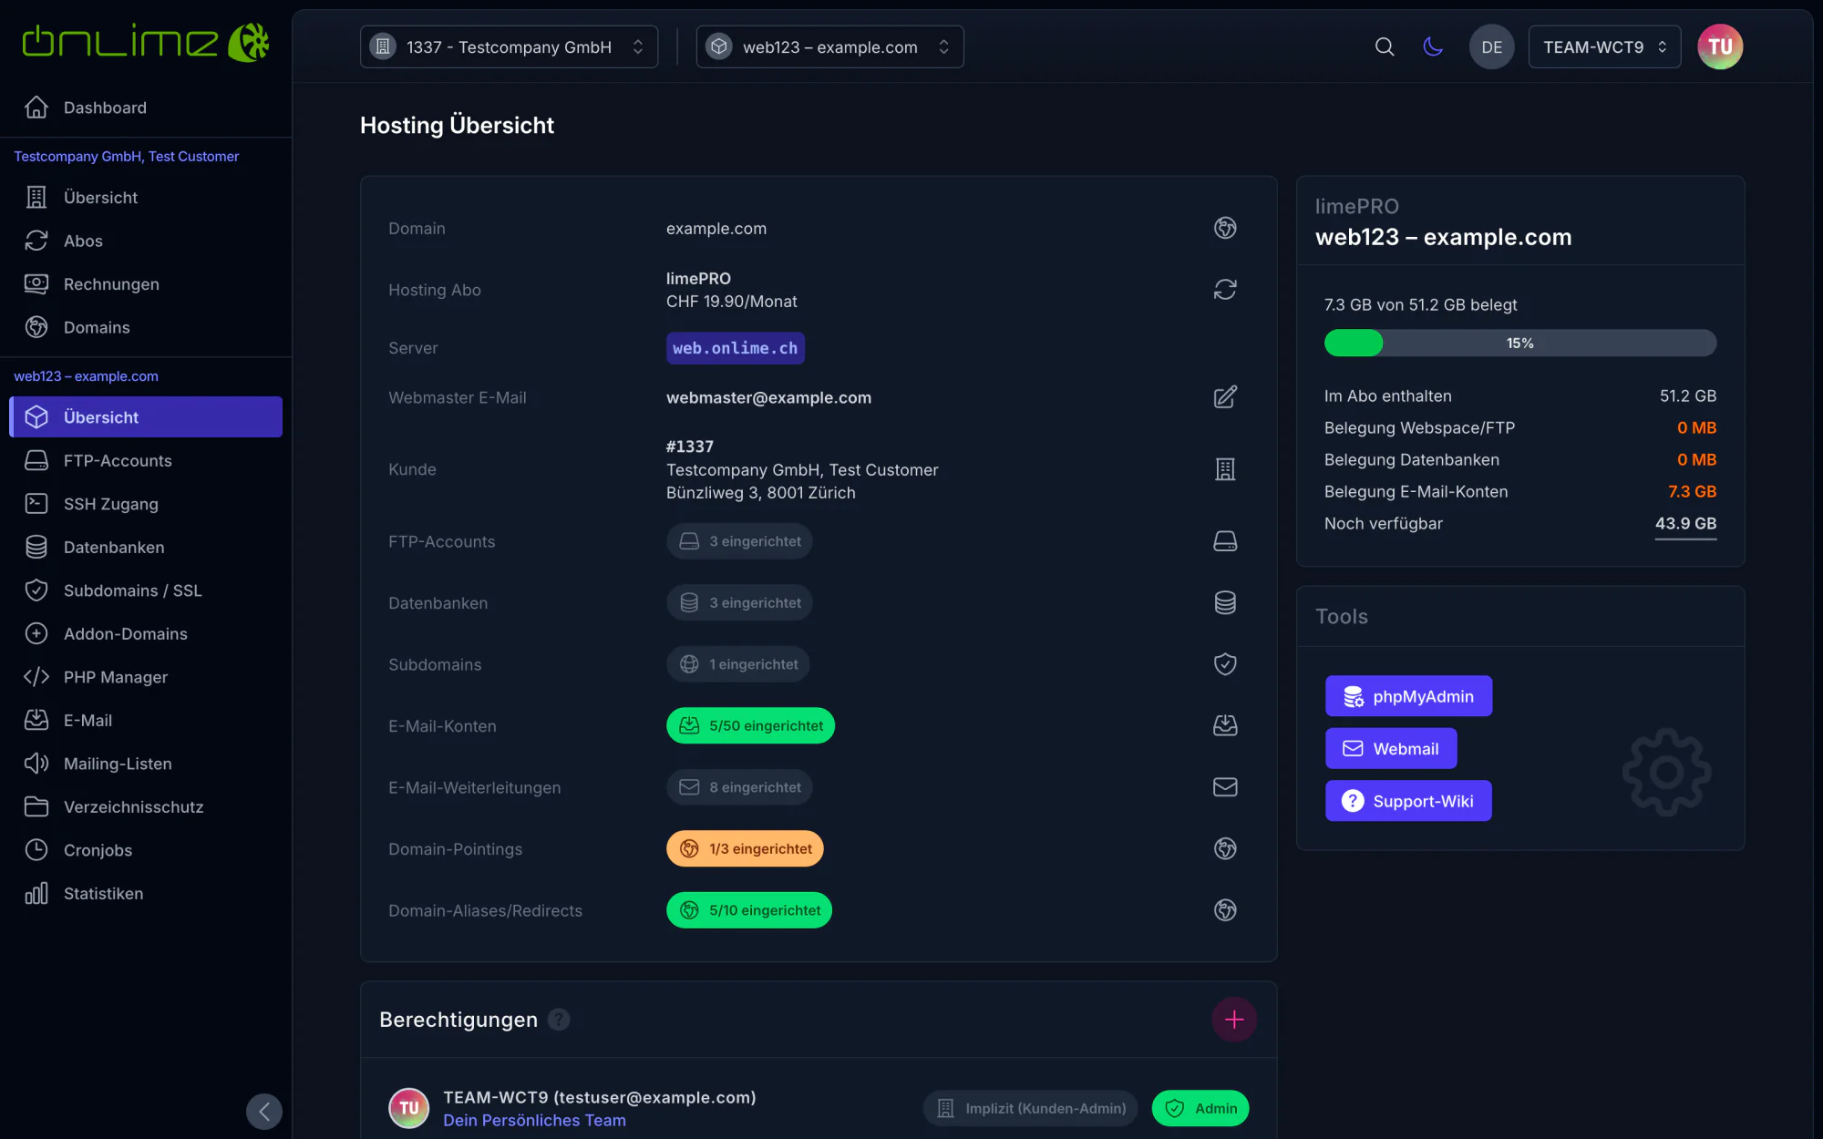This screenshot has width=1823, height=1139.
Task: Select highlighted hosting Übersicht item
Action: [x=146, y=417]
